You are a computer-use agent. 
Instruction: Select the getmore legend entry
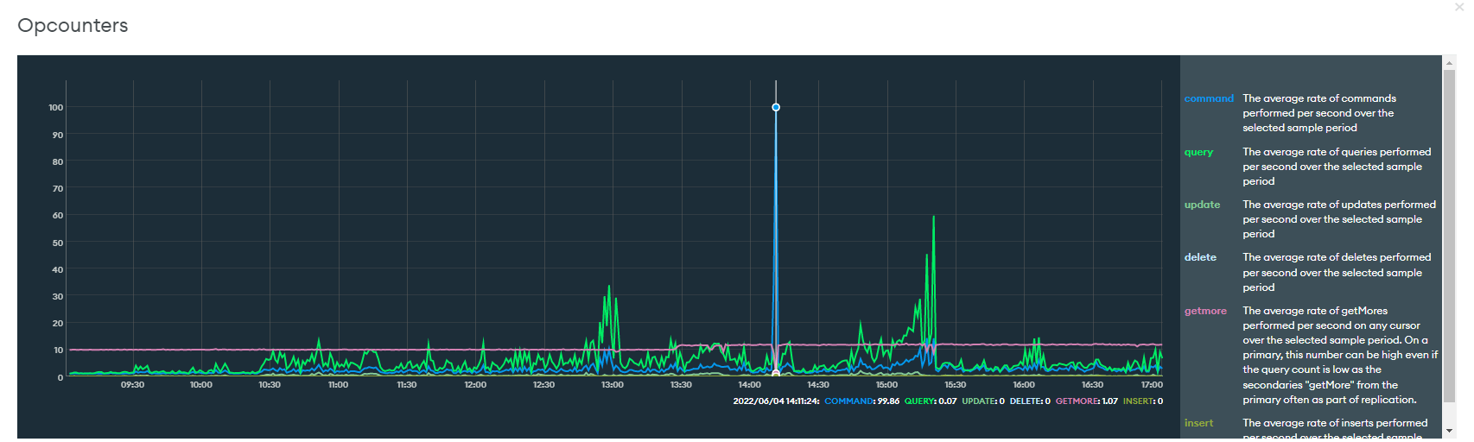[1205, 311]
